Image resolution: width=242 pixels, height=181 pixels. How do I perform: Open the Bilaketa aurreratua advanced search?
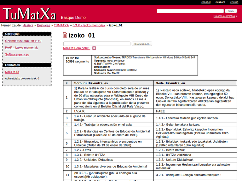tap(224, 16)
